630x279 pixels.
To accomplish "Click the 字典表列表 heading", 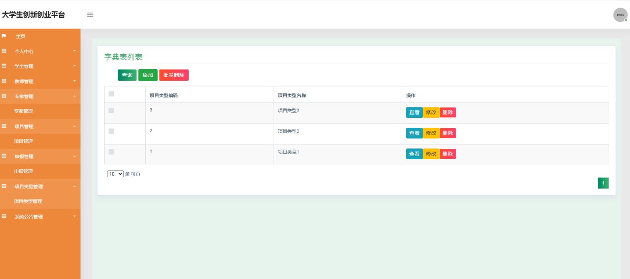I will 123,57.
